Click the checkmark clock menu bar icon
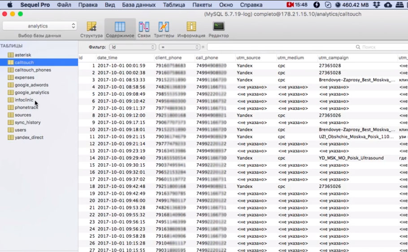This screenshot has height=252, width=408. pyautogui.click(x=328, y=4)
